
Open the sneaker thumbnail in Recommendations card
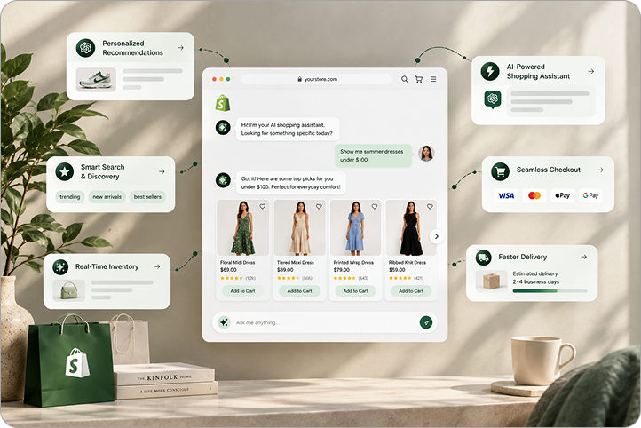tap(96, 79)
